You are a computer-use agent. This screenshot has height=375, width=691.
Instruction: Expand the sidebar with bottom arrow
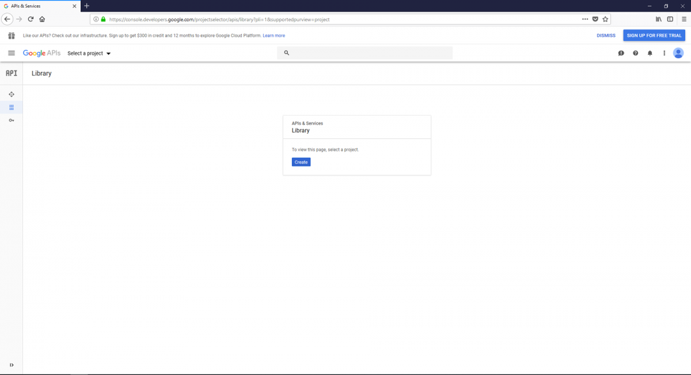[x=12, y=365]
